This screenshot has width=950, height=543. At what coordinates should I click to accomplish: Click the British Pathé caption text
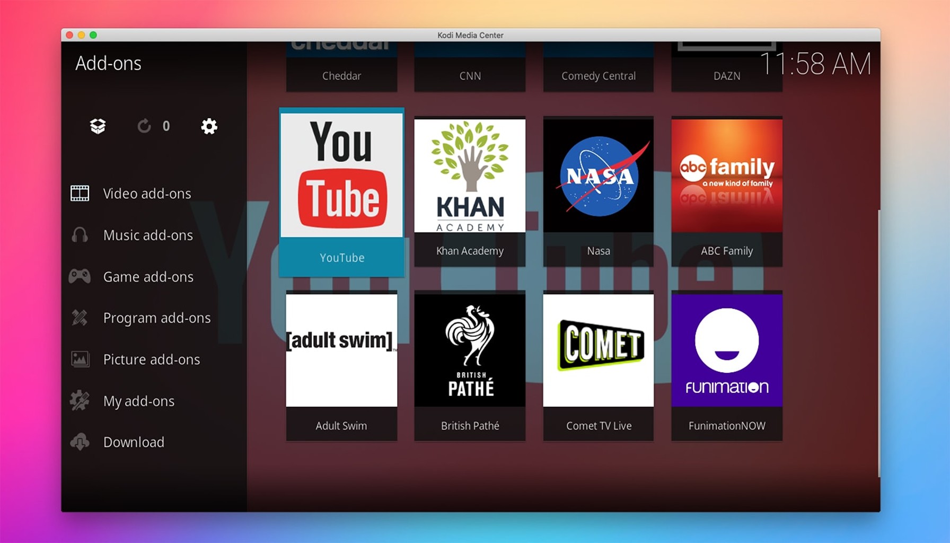(x=470, y=426)
